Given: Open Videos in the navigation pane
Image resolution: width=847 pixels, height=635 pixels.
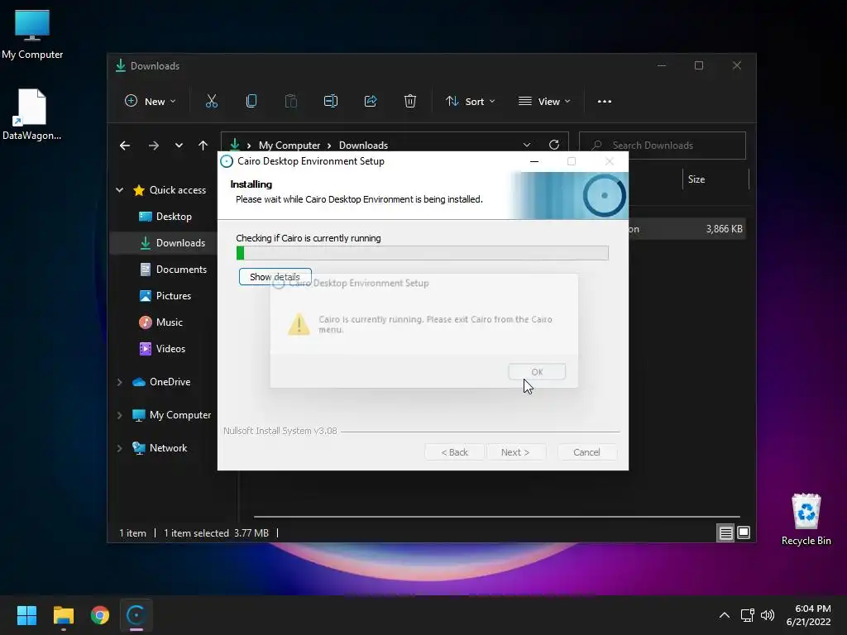Looking at the screenshot, I should click(x=163, y=349).
